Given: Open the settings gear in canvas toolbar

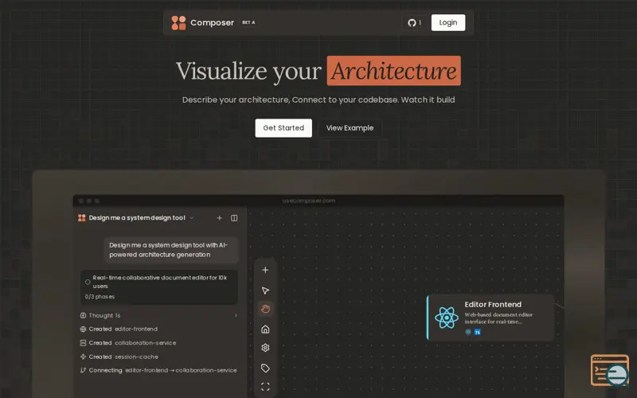Looking at the screenshot, I should point(265,348).
